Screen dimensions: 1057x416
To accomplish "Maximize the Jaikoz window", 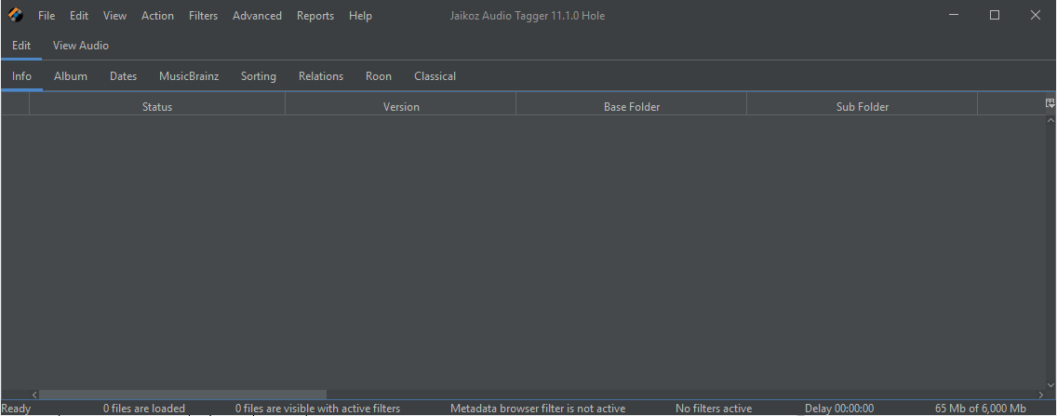I will pyautogui.click(x=995, y=15).
